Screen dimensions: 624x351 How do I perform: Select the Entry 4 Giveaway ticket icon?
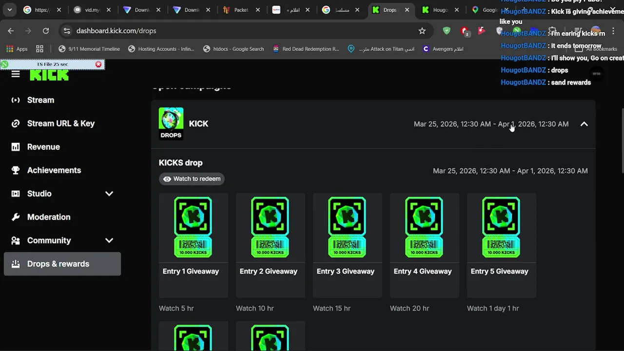[424, 227]
